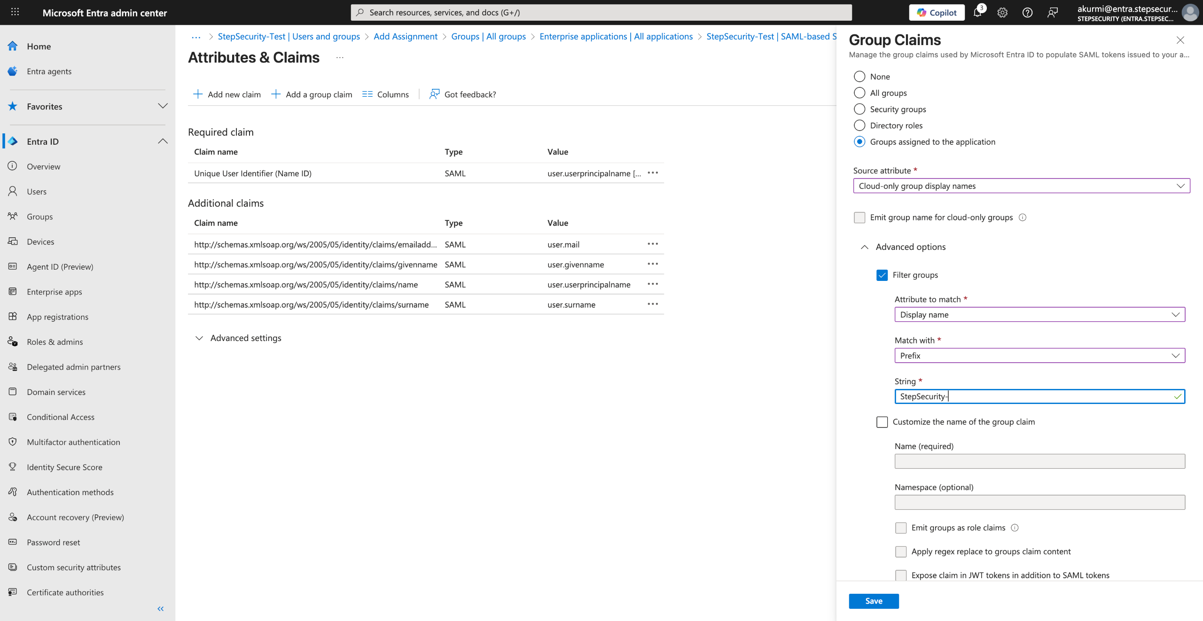Click the help question mark icon
The width and height of the screenshot is (1203, 621).
[x=1027, y=13]
